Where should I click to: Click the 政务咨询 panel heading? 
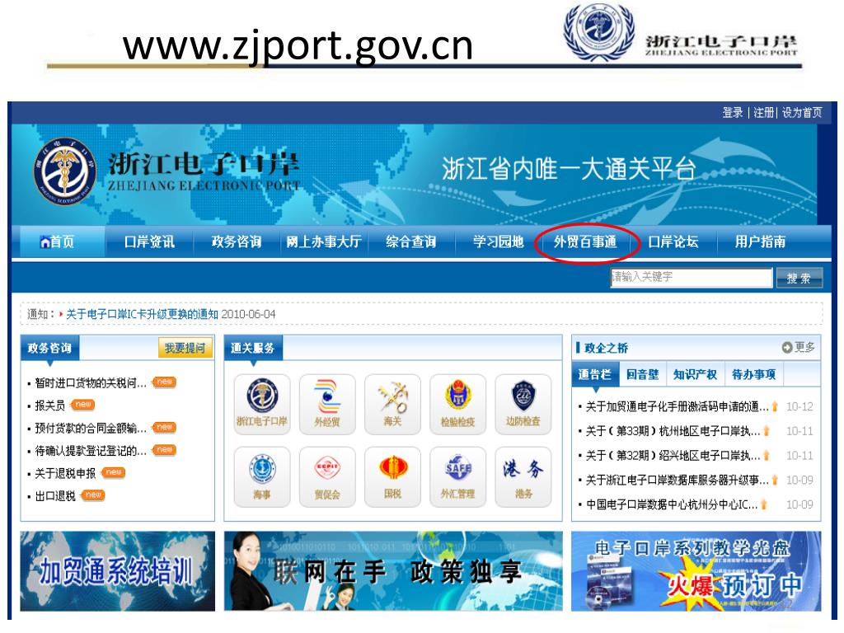pyautogui.click(x=49, y=349)
